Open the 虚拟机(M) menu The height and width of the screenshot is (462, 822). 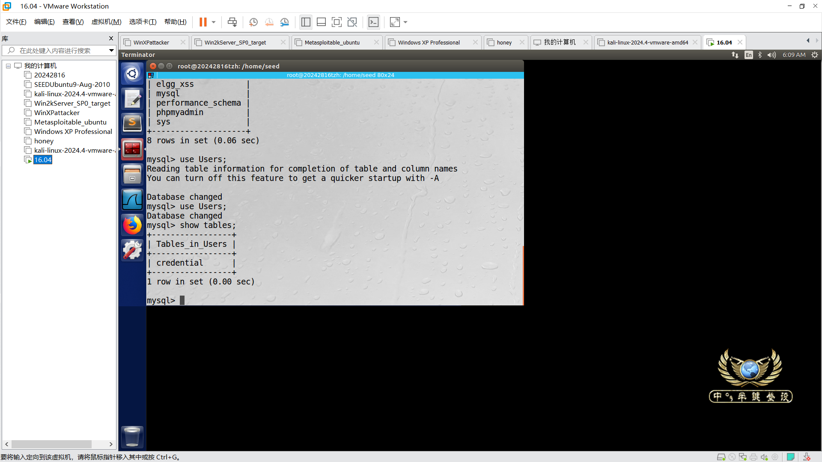click(106, 22)
